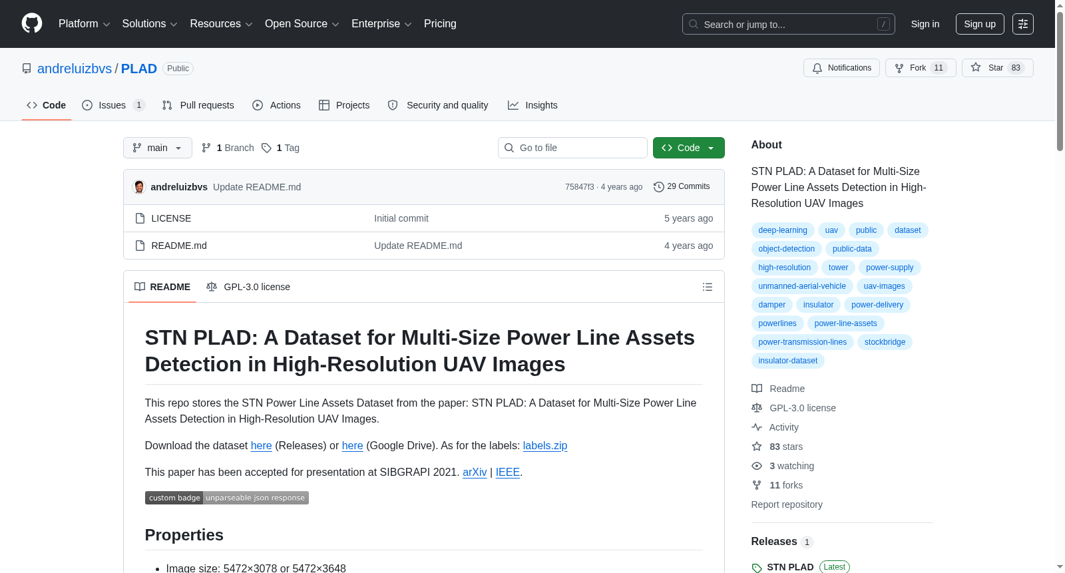1065x573 pixels.
Task: Open the green Code dropdown button
Action: click(689, 148)
